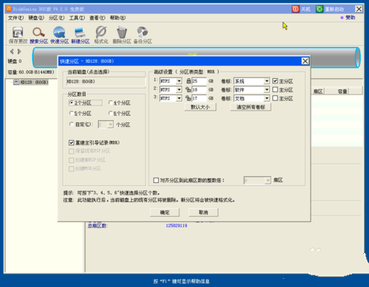Open the 卷标 软件 label dropdown
The height and width of the screenshot is (287, 369).
[267, 89]
